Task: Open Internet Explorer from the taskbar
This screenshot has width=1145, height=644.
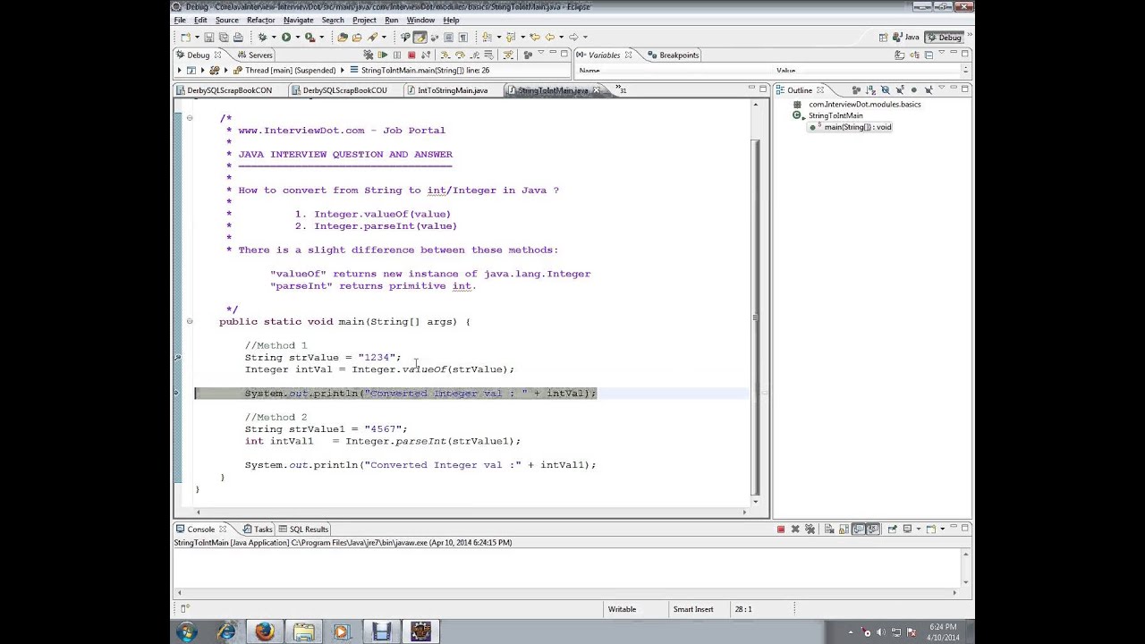Action: [x=225, y=632]
